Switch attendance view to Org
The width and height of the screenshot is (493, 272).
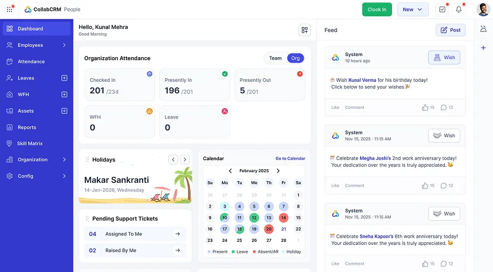click(x=295, y=58)
